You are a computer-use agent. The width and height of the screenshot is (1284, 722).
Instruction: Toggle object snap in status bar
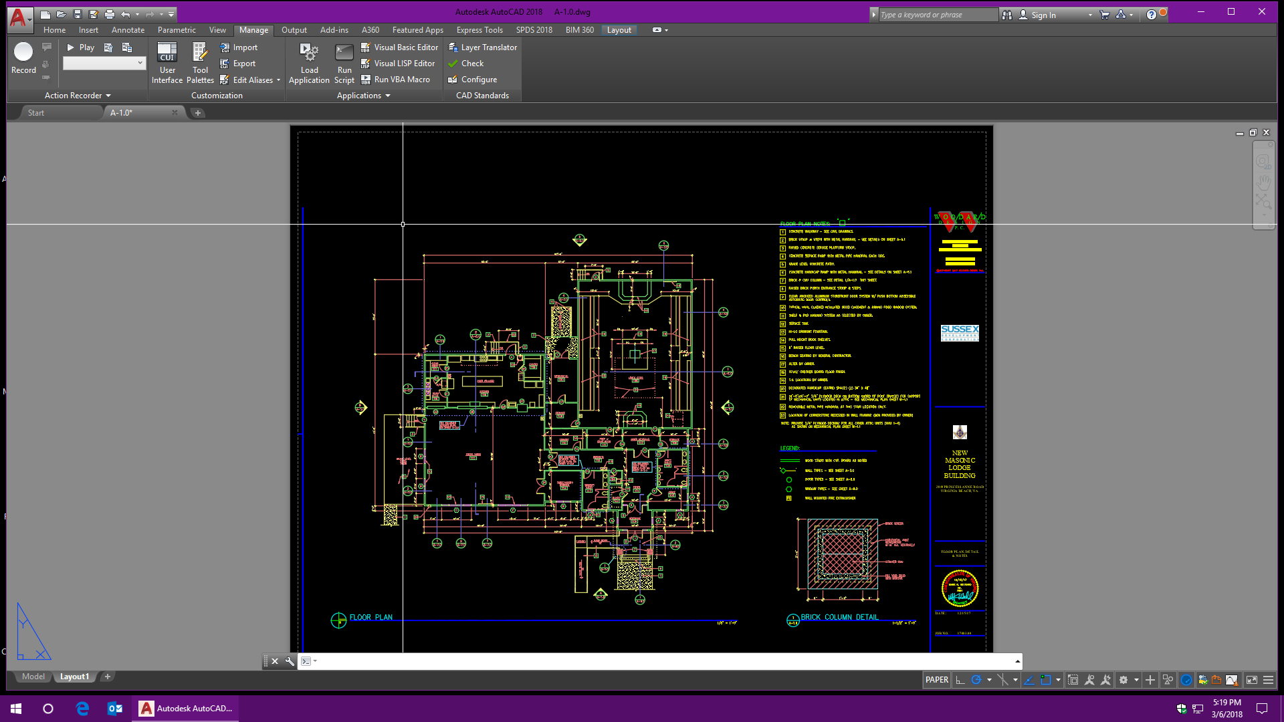(1046, 679)
